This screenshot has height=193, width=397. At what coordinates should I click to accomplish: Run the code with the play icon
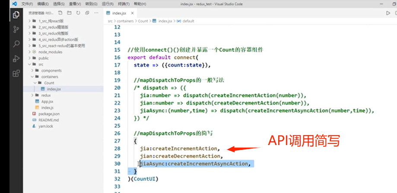(x=388, y=13)
